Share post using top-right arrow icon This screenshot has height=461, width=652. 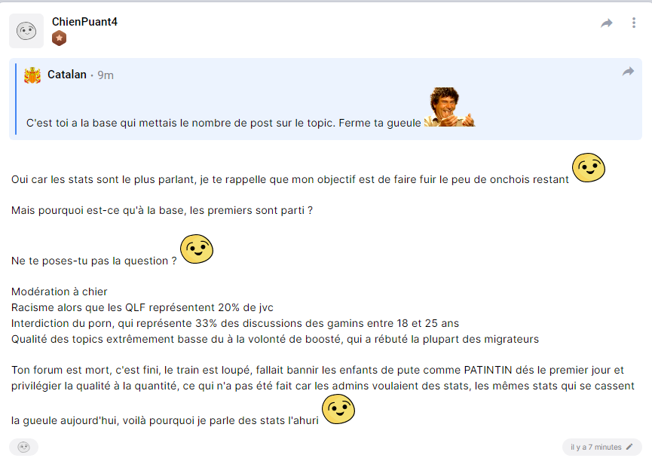(x=607, y=23)
